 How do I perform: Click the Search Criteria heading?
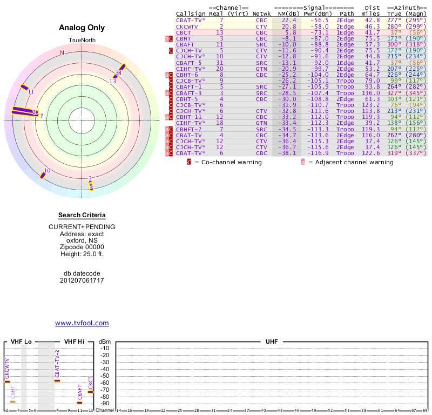82,215
